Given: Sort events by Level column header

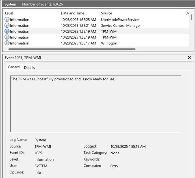Looking at the screenshot, I should pyautogui.click(x=9, y=13).
